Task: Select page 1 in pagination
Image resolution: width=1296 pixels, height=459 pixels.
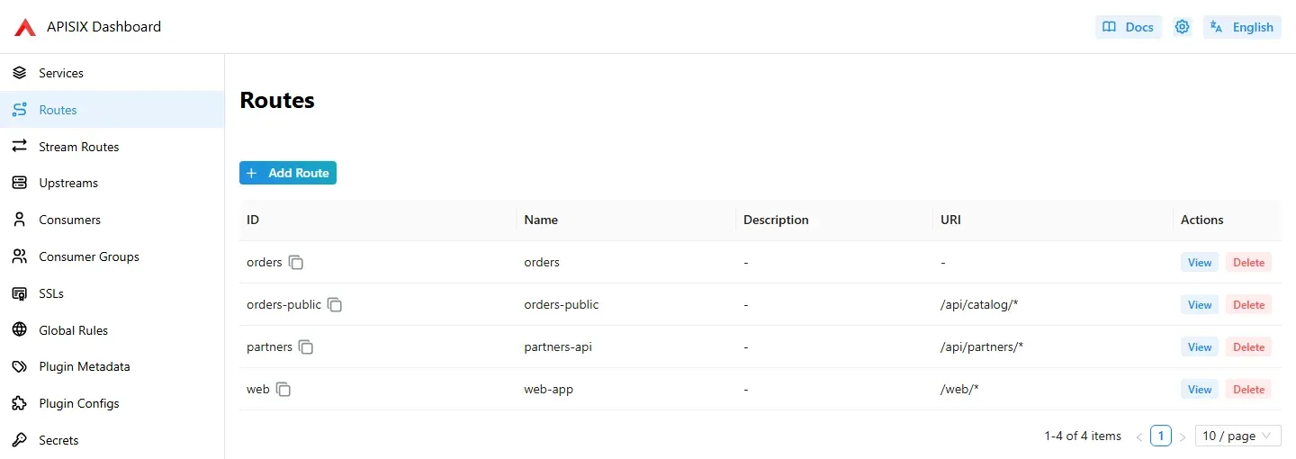Action: (x=1161, y=436)
